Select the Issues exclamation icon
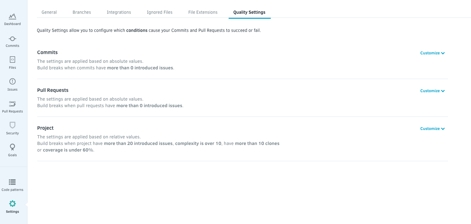 (x=12, y=82)
